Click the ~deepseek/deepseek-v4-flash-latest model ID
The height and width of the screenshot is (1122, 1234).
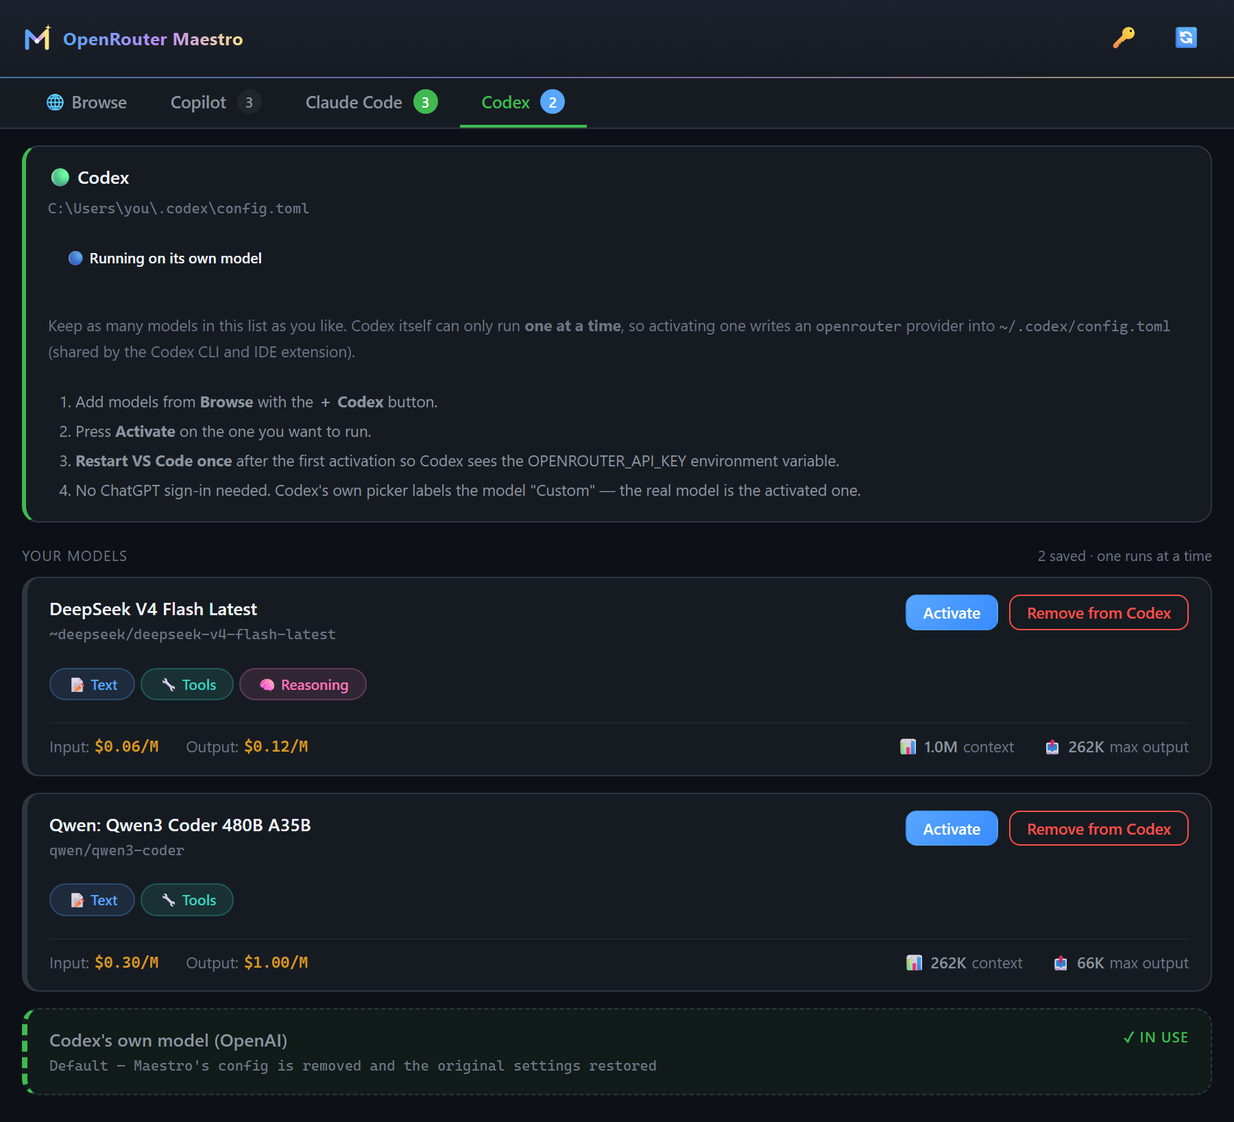193,634
